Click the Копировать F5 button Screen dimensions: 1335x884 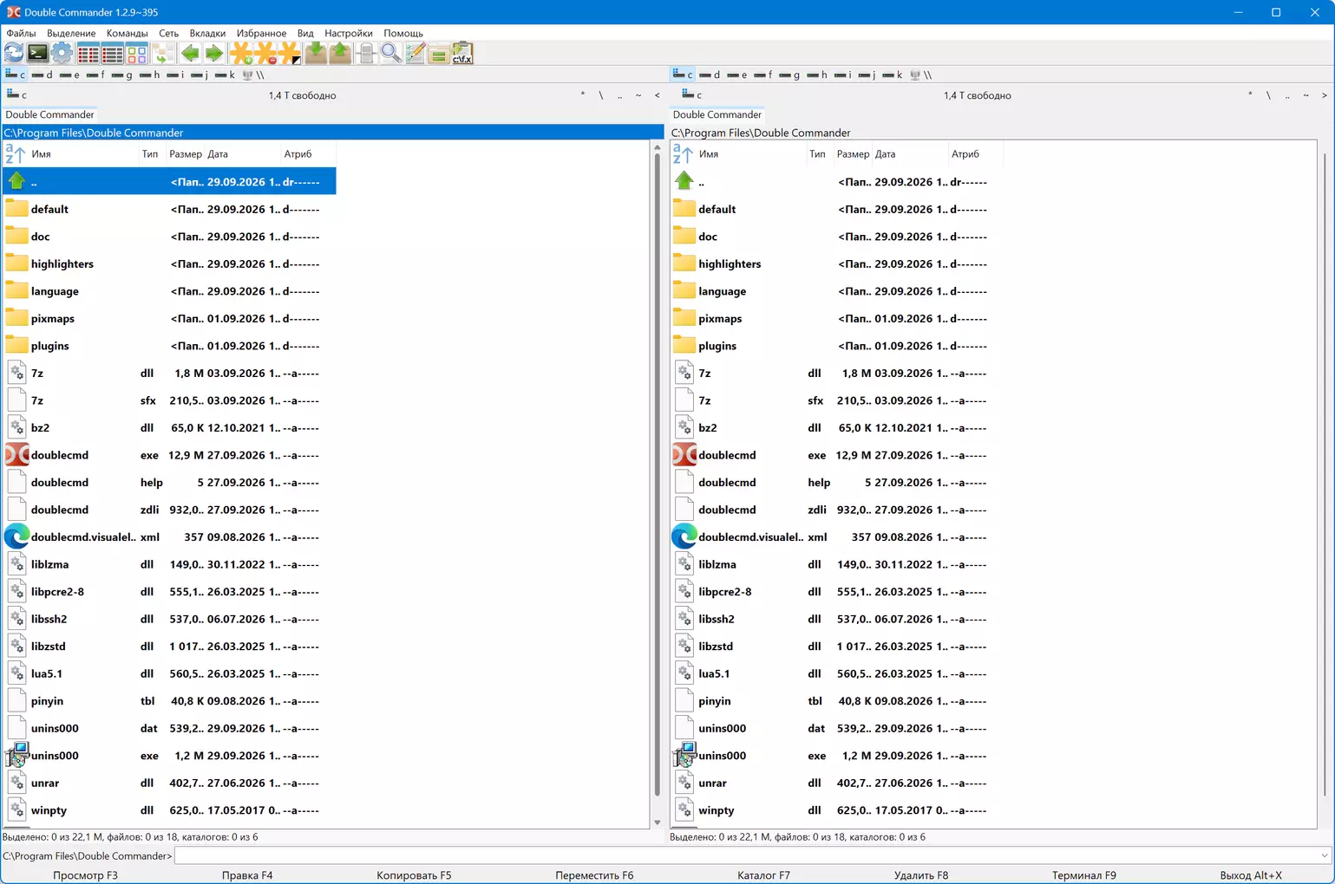[x=414, y=875]
